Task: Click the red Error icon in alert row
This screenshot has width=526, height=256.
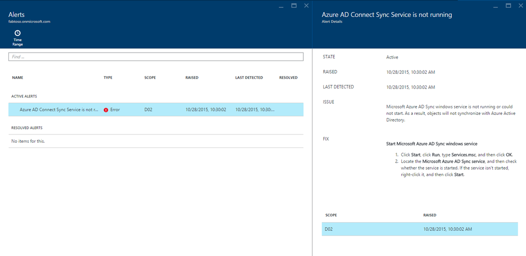Action: (106, 110)
